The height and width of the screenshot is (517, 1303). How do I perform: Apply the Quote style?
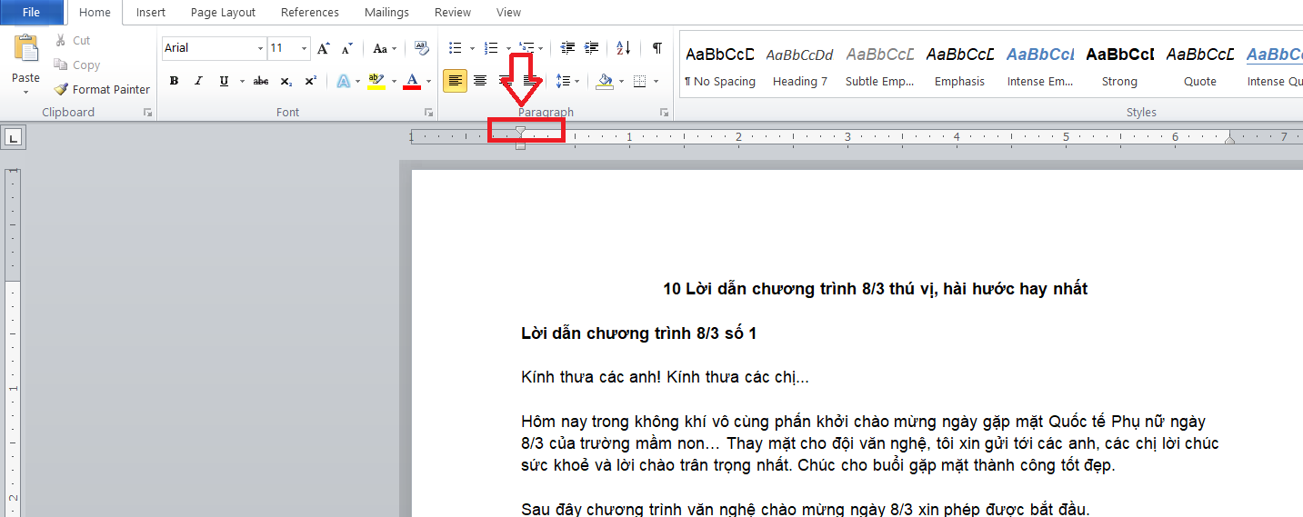click(x=1200, y=66)
